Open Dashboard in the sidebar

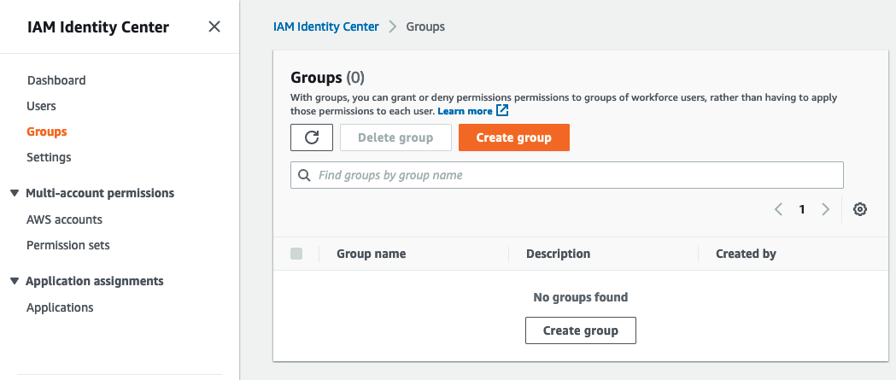(x=56, y=80)
